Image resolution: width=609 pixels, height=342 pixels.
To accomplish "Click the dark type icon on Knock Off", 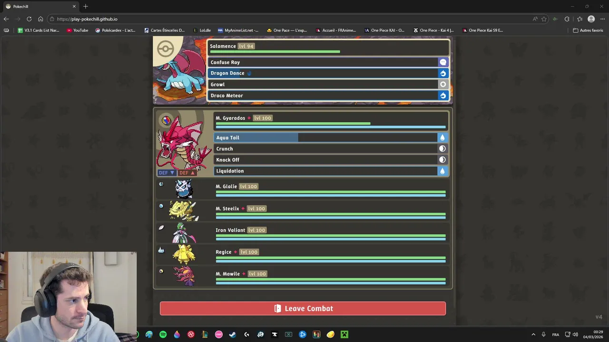I will 442,160.
